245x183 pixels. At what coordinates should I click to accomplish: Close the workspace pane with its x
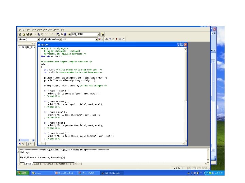pyautogui.click(x=34, y=43)
